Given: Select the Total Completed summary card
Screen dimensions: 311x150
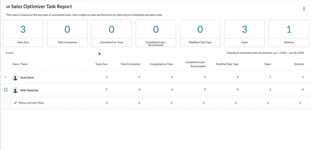Looking at the screenshot, I should pyautogui.click(x=67, y=33).
